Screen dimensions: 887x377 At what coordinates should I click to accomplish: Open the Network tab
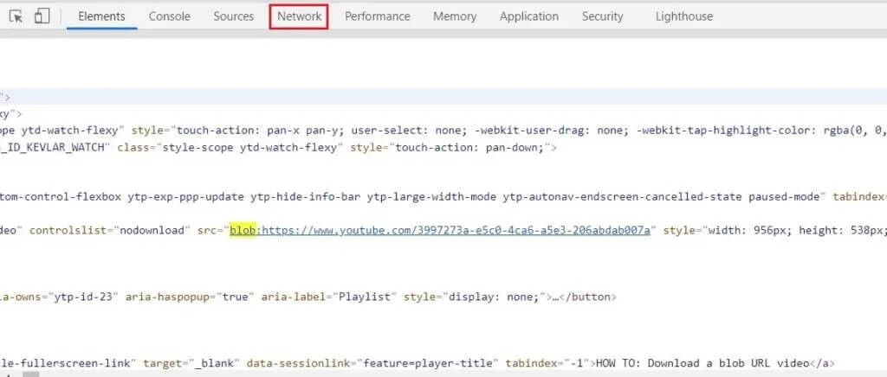click(x=299, y=16)
